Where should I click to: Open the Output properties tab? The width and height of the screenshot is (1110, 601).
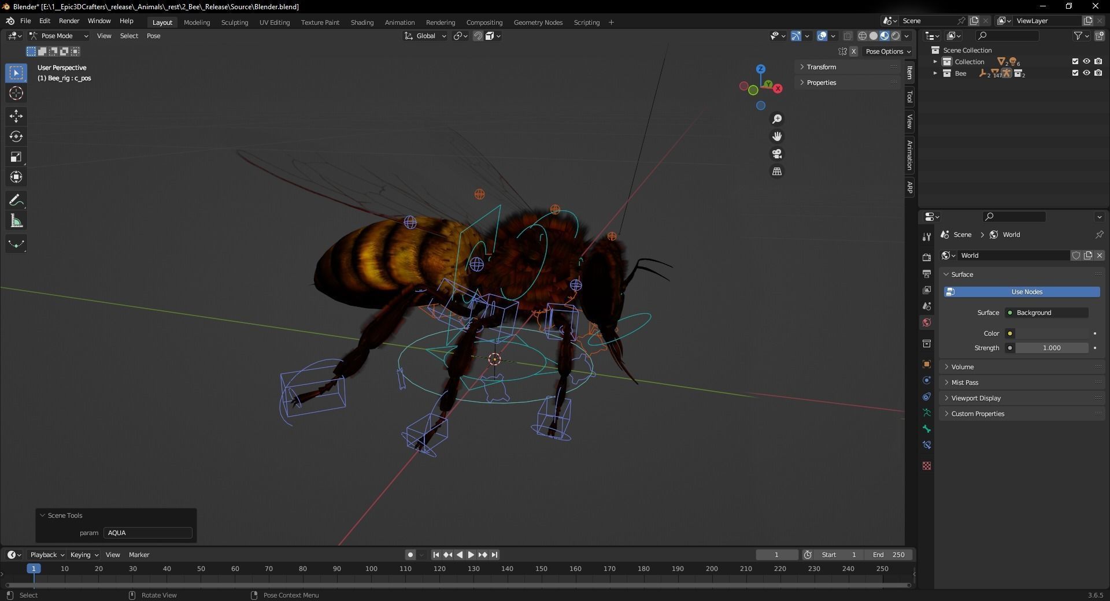927,273
